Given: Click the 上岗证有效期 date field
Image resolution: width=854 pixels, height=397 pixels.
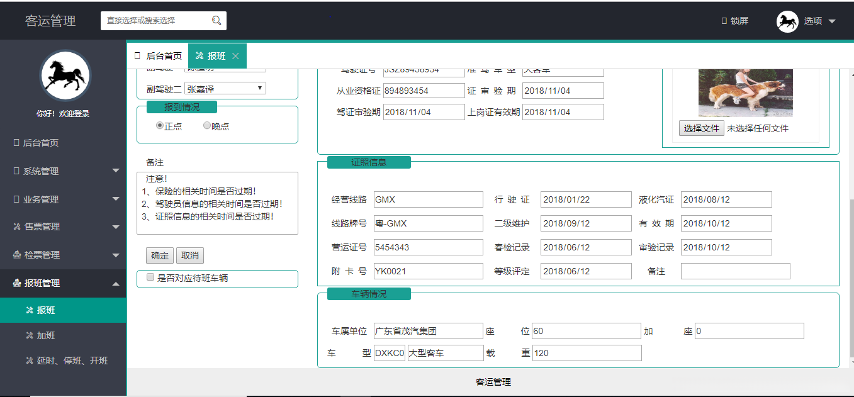Looking at the screenshot, I should point(563,112).
